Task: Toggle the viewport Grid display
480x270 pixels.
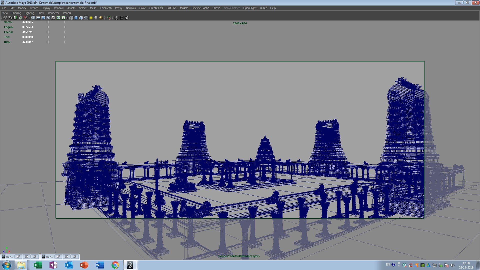Action: [x=33, y=18]
